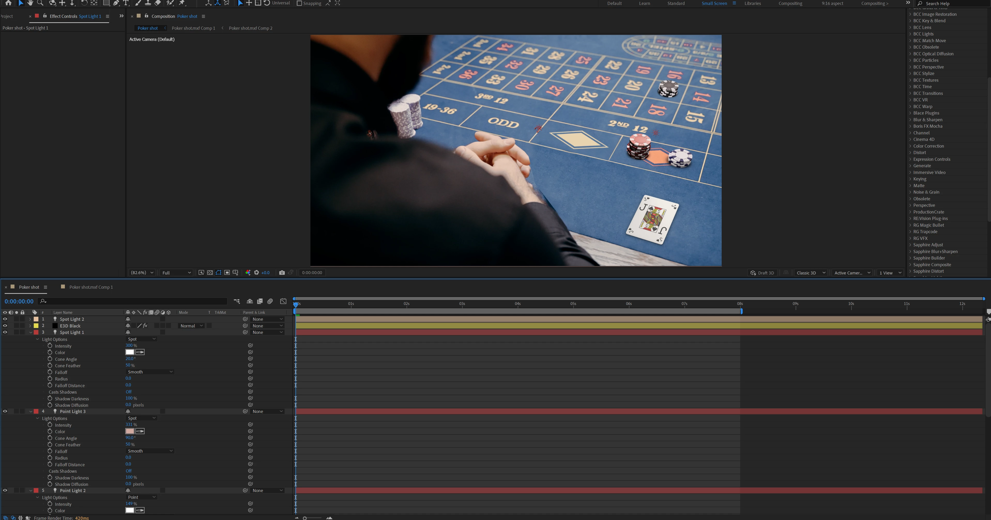Select the Pen tool in toolbar
The image size is (991, 520).
click(116, 3)
